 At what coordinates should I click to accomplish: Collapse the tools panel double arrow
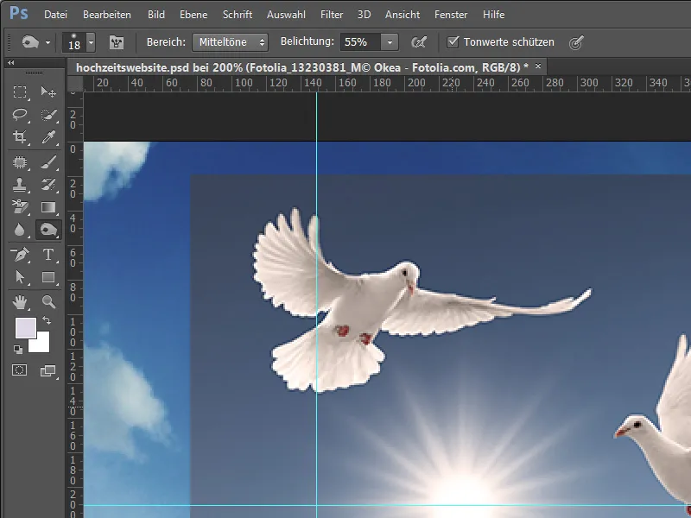[x=11, y=62]
